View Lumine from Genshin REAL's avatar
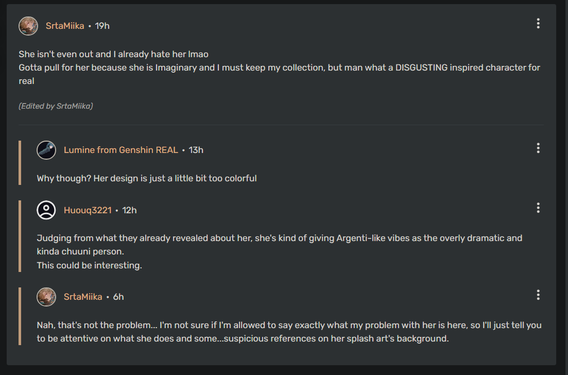This screenshot has width=568, height=375. click(x=46, y=150)
